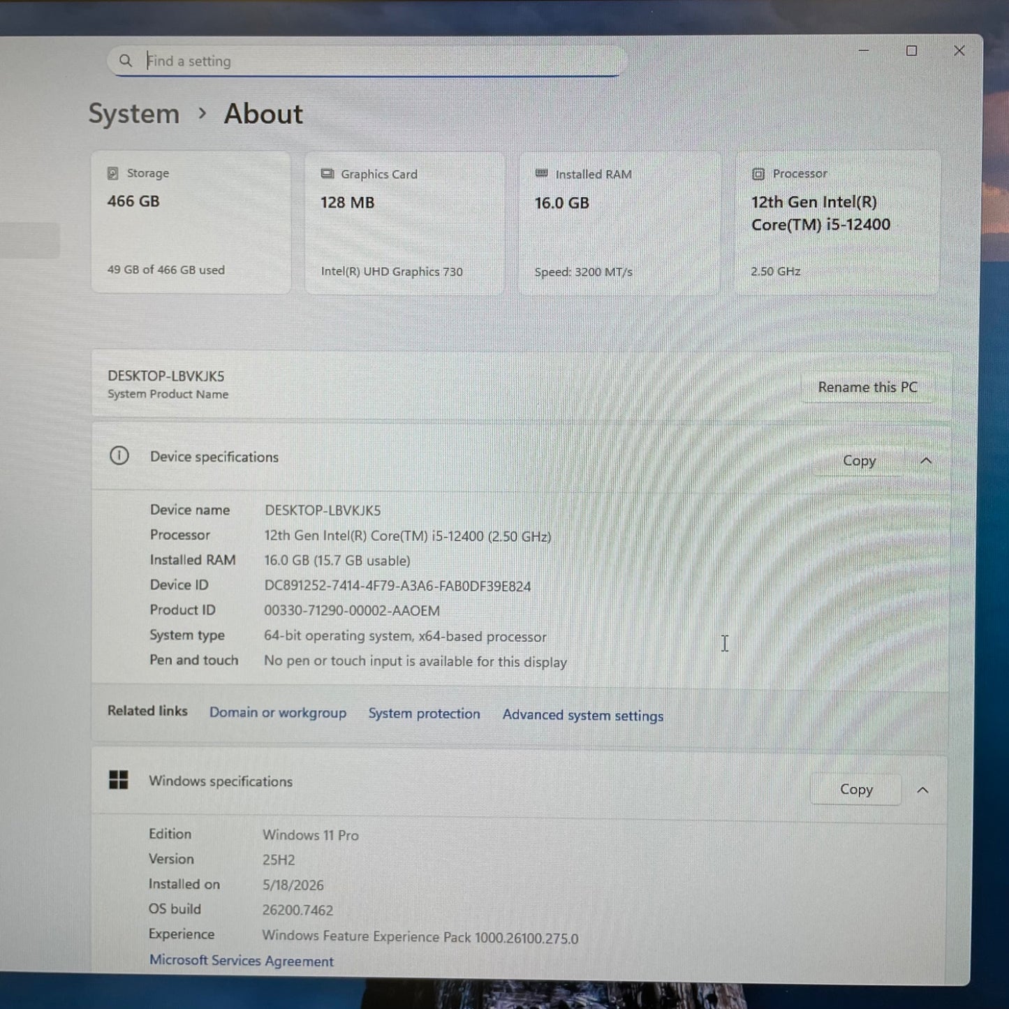This screenshot has height=1009, width=1009.
Task: Click the Device specifications heading
Action: coord(214,457)
